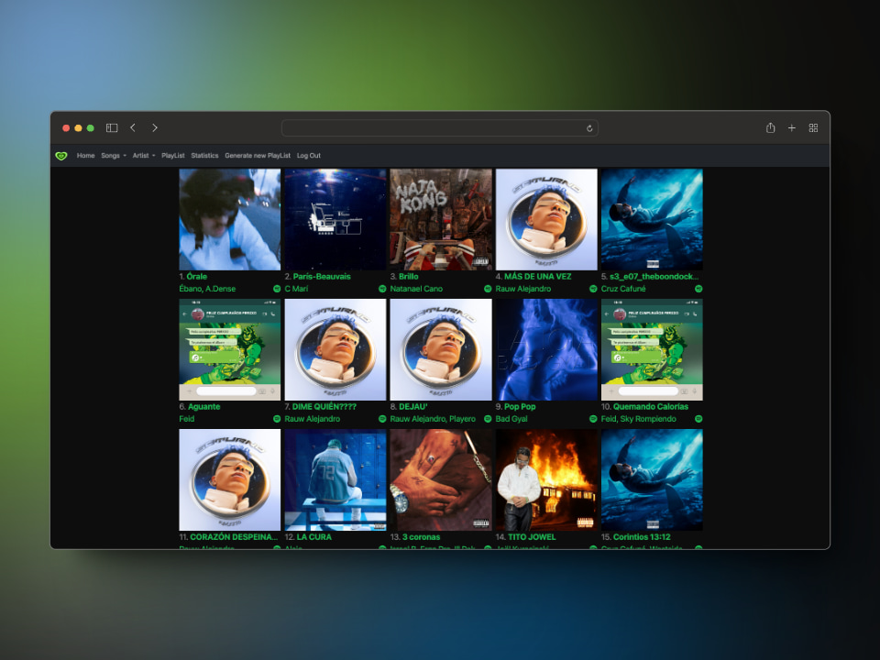The image size is (880, 660).
Task: Open the Statistics page
Action: point(204,156)
